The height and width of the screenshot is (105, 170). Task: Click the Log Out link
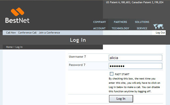(x=160, y=33)
